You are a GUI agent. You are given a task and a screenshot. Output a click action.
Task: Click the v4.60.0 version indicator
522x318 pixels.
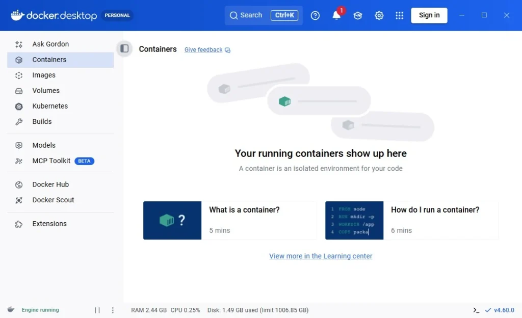[503, 310]
